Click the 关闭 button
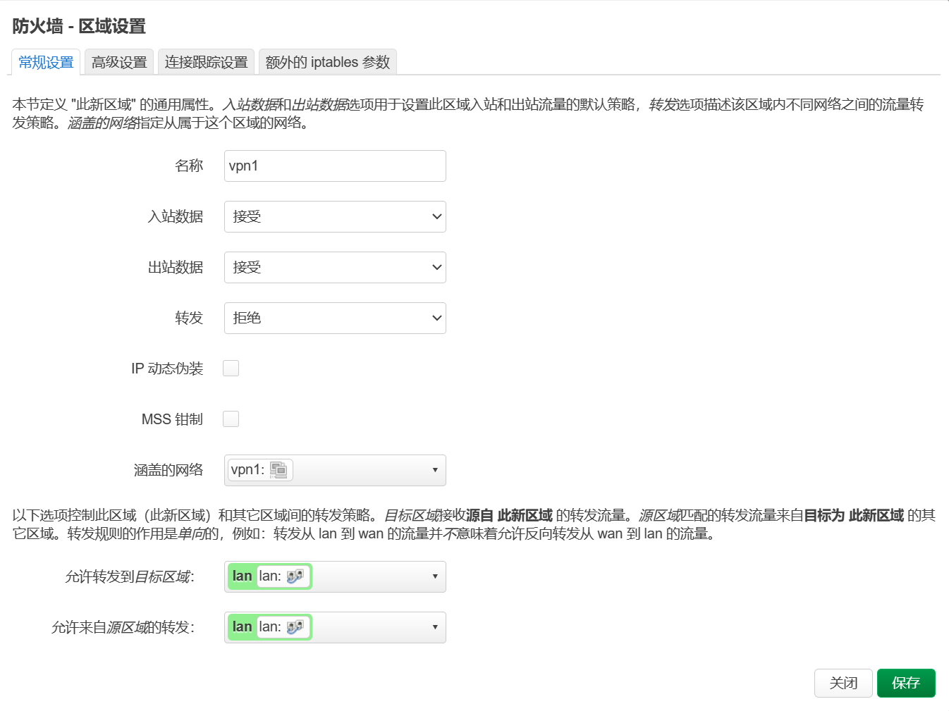This screenshot has width=949, height=711. tap(843, 683)
